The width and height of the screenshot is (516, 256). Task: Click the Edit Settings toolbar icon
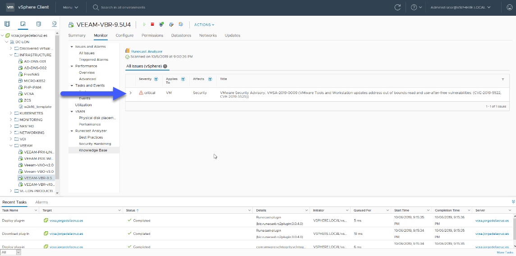pos(171,24)
